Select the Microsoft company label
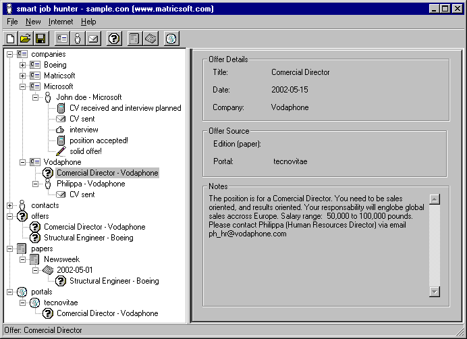Screen dimensions: 467x339 click(58, 86)
